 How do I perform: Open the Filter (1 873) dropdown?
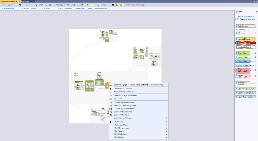(x=71, y=5)
